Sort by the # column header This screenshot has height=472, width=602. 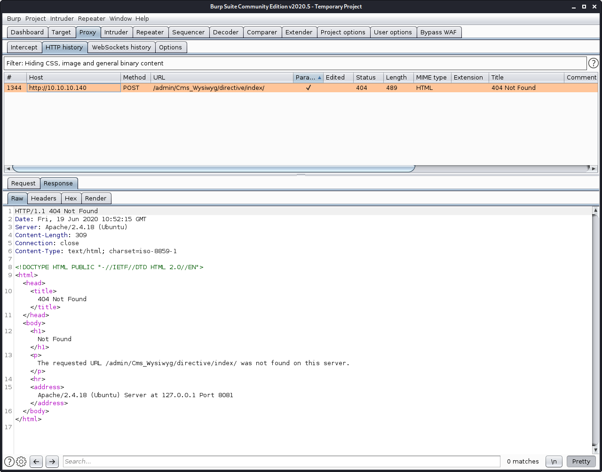[x=15, y=78]
